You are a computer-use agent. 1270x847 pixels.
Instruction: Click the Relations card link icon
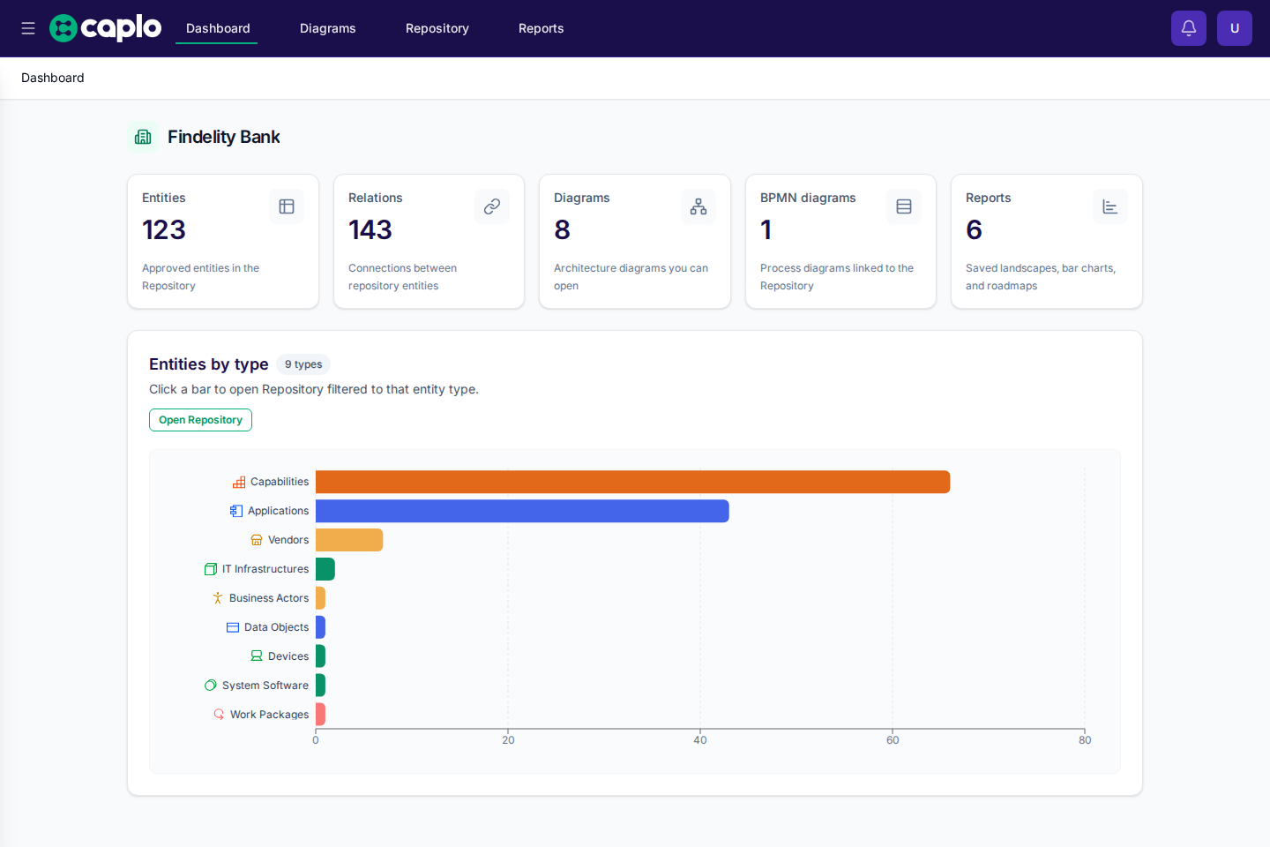click(x=492, y=206)
